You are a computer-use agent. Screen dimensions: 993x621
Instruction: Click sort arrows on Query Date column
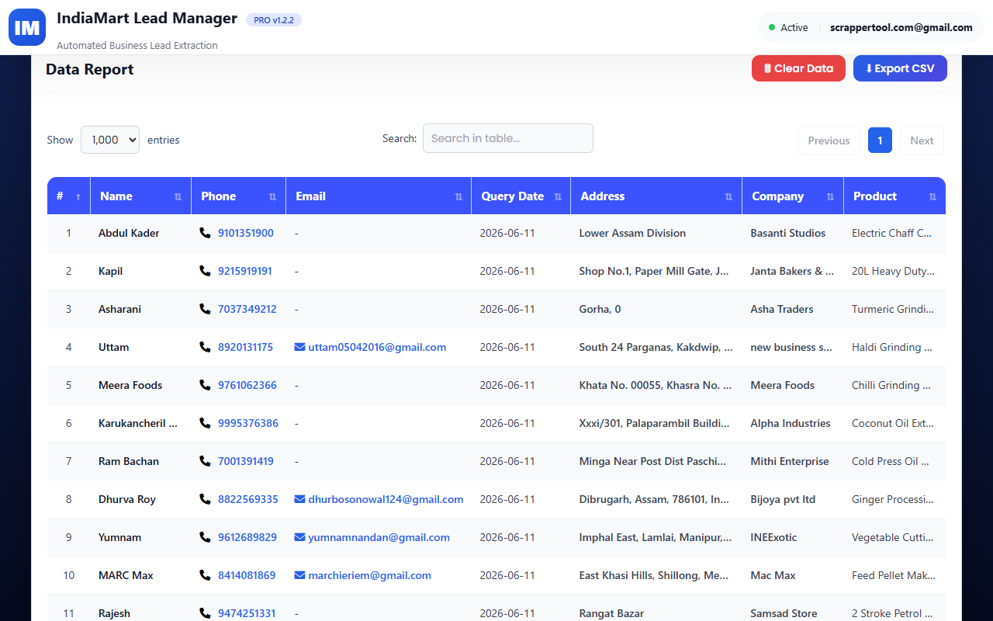558,197
